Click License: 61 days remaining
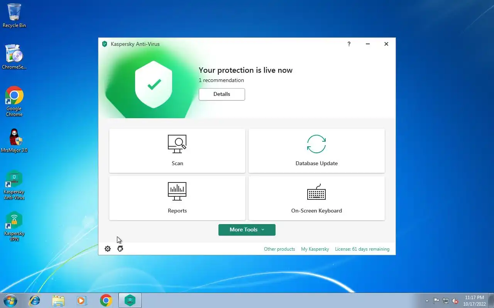The height and width of the screenshot is (308, 494). tap(362, 249)
